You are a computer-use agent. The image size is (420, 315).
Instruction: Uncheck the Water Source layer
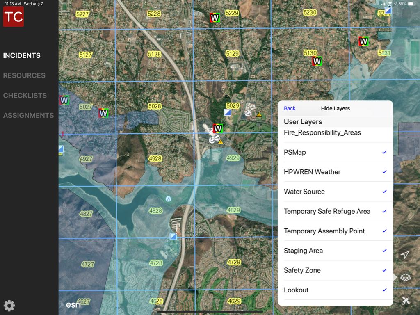tap(335, 192)
